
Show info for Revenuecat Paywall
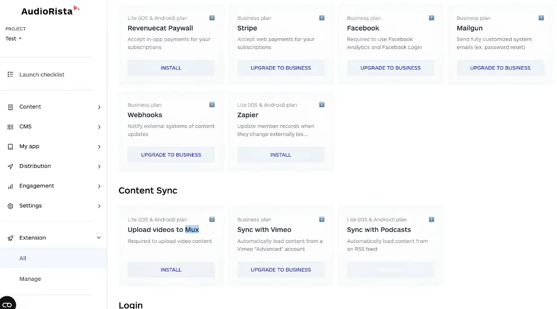click(x=212, y=18)
